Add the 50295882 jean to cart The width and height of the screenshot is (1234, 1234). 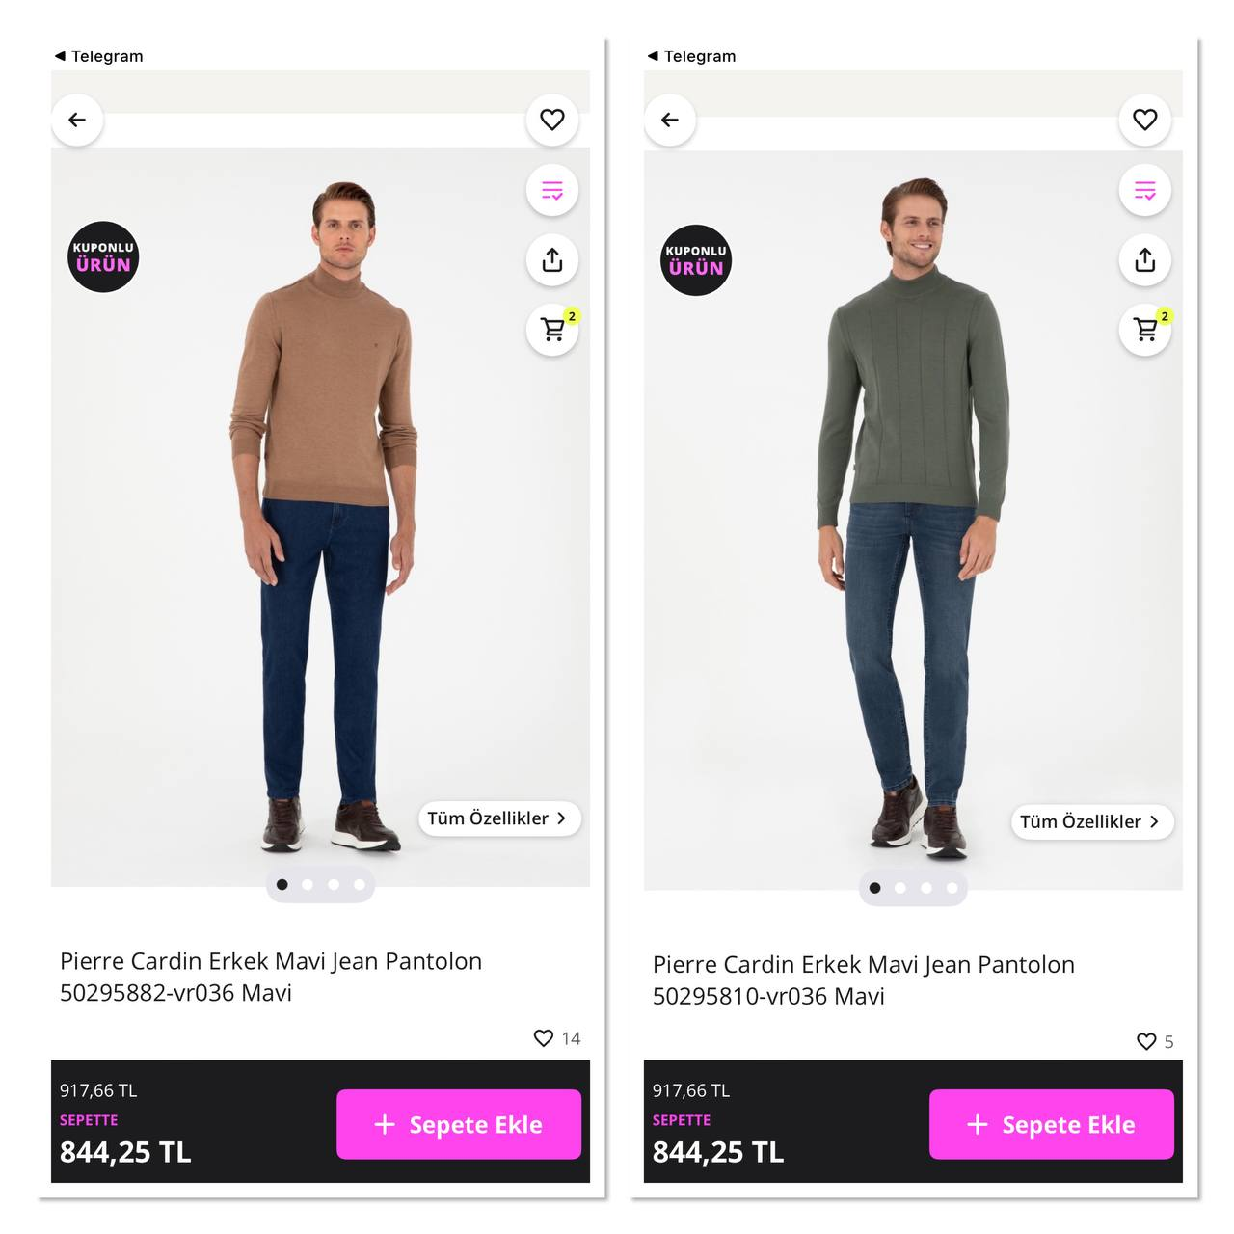[458, 1124]
